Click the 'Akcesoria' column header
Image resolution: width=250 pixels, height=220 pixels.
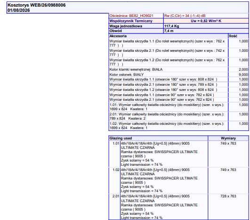[x=118, y=36]
